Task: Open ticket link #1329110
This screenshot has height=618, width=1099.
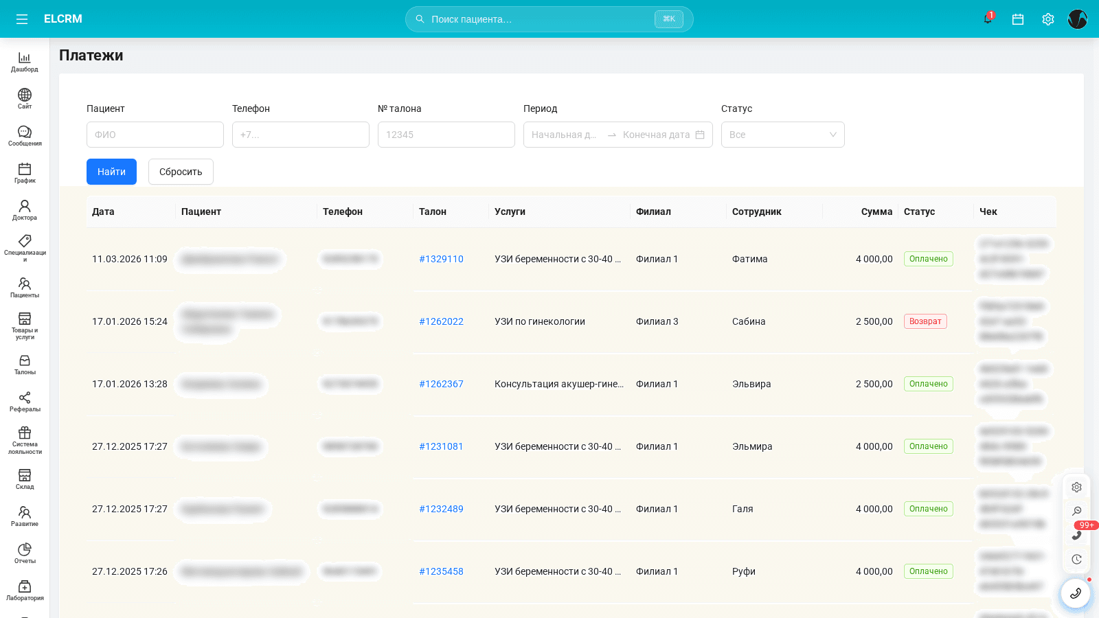Action: 441,259
